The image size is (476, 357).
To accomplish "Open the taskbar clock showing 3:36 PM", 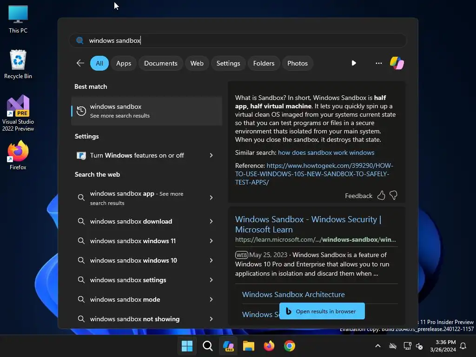I will [x=443, y=346].
